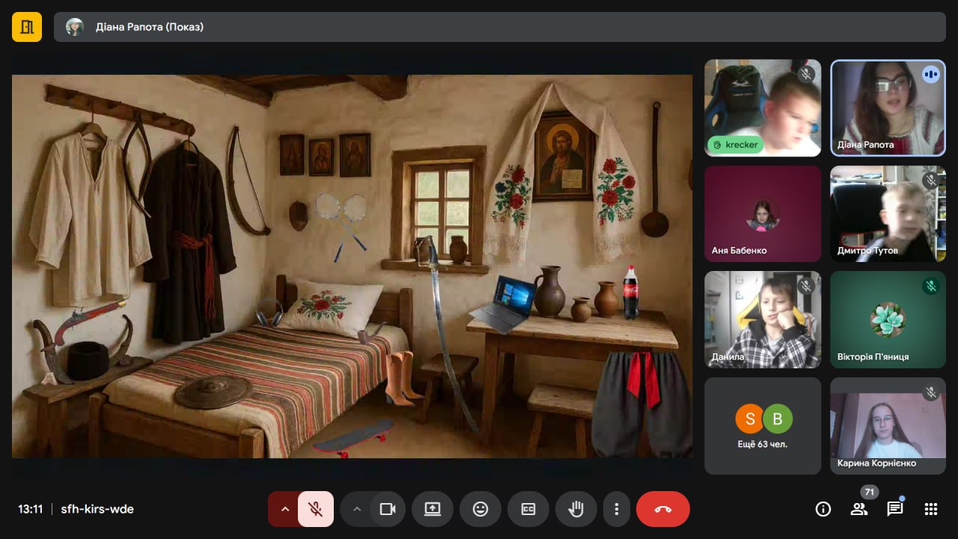The image size is (958, 539).
Task: Open the chat messages panel
Action: [895, 509]
